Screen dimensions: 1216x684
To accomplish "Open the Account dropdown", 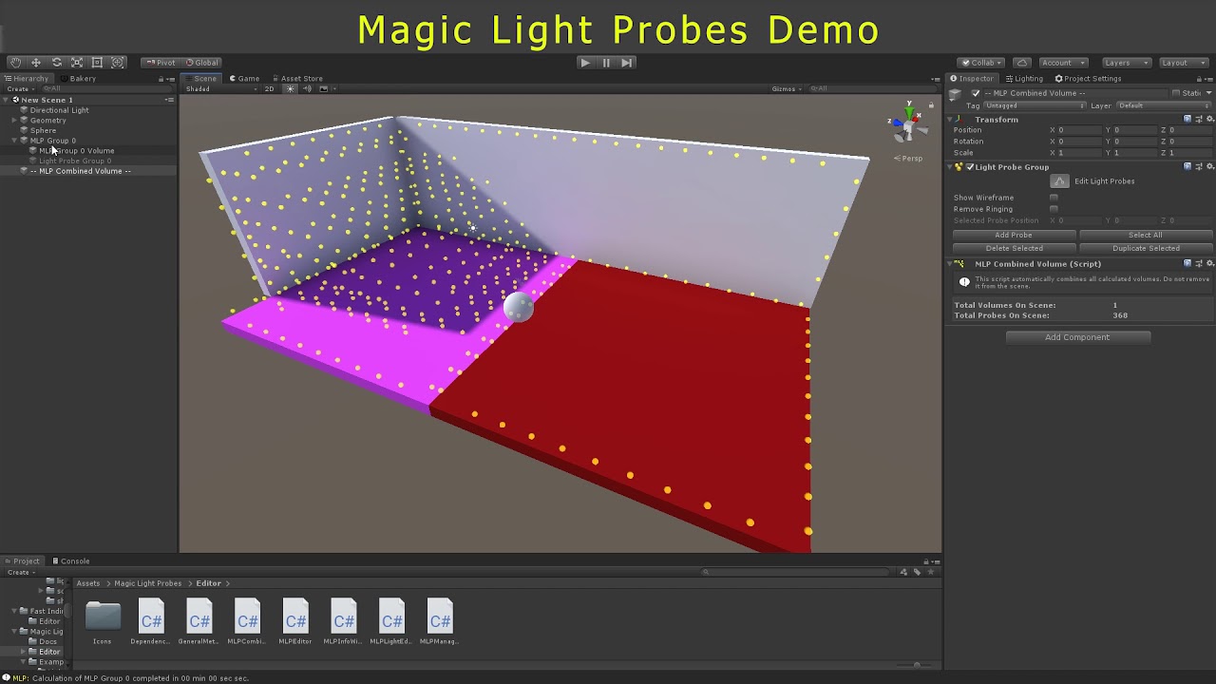I will 1062,63.
